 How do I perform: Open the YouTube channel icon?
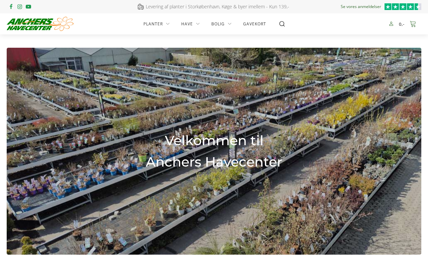(x=28, y=7)
